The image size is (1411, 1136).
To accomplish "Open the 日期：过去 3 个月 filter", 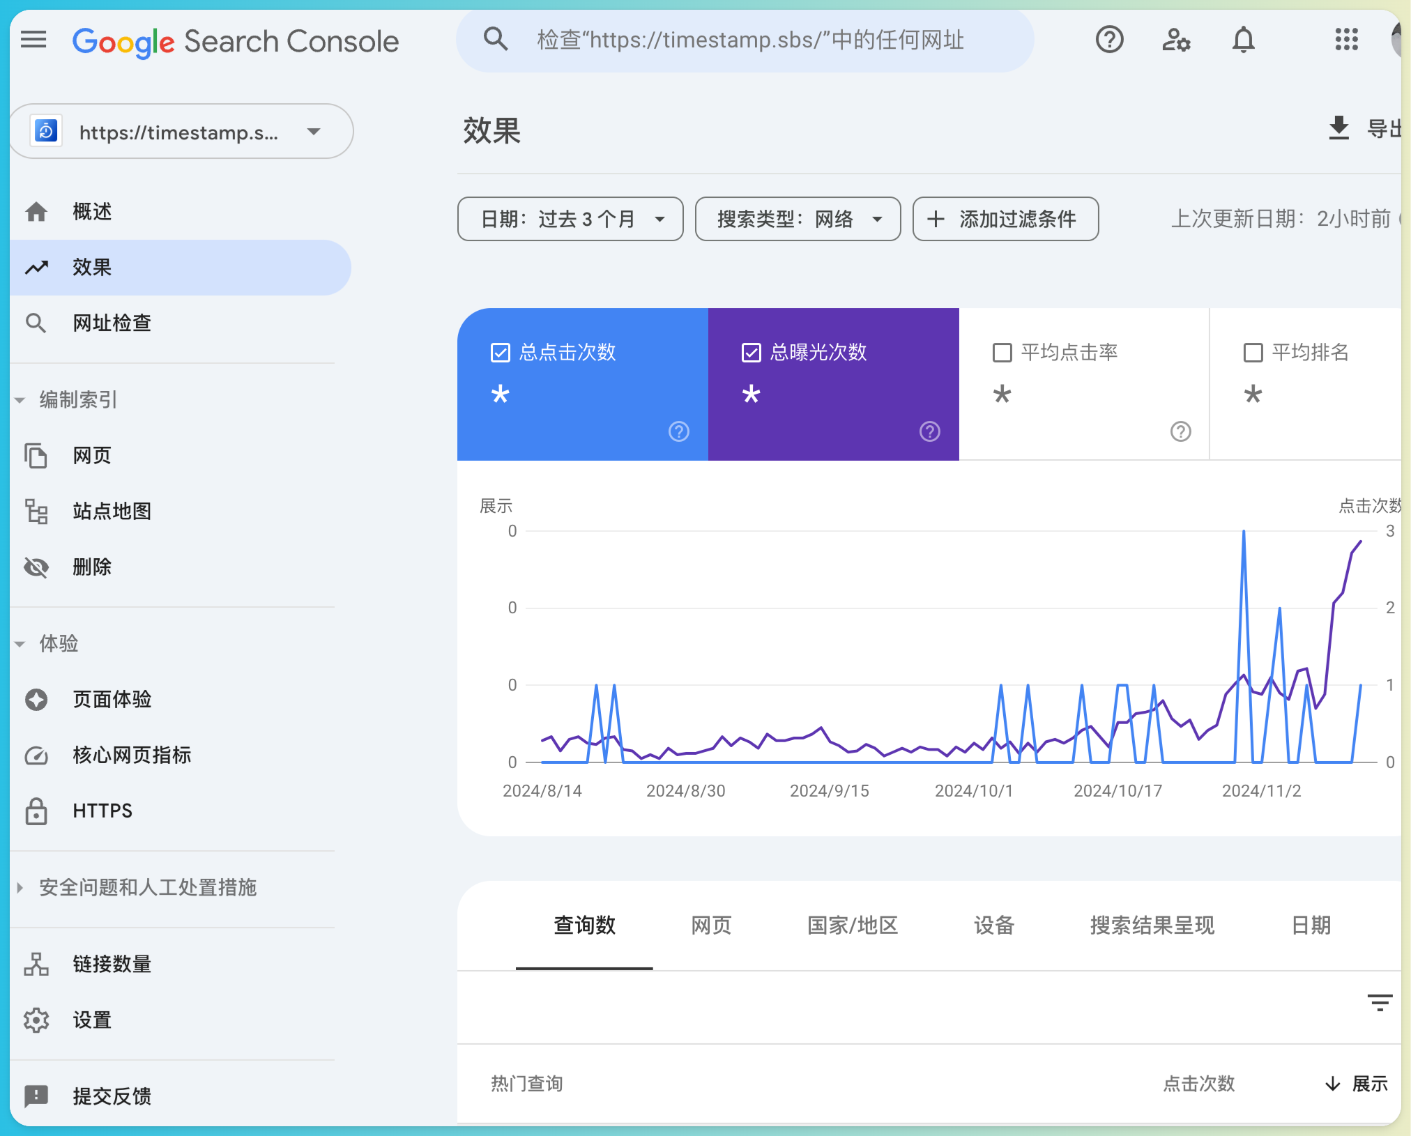I will pyautogui.click(x=570, y=219).
